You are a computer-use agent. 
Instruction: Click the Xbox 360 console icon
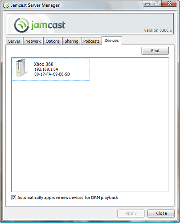(21, 68)
